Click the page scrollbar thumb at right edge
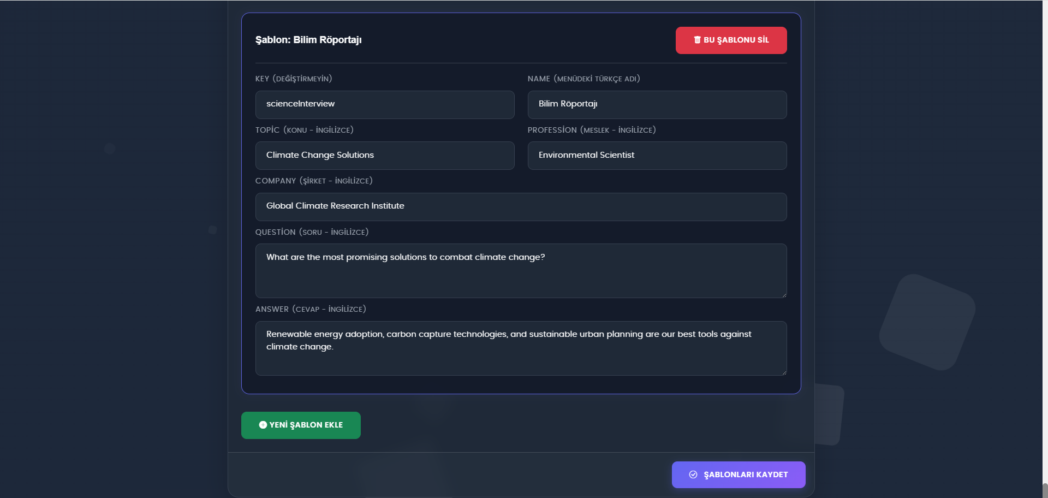This screenshot has width=1048, height=498. pyautogui.click(x=1045, y=490)
